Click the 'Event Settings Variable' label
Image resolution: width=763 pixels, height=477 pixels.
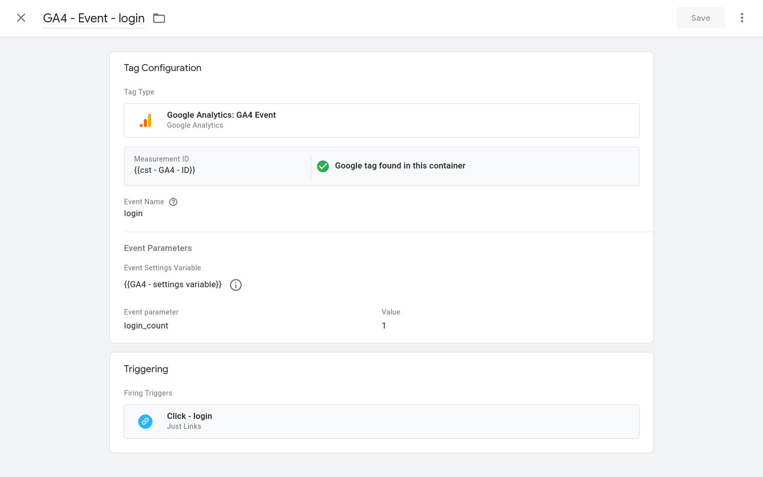tap(162, 268)
